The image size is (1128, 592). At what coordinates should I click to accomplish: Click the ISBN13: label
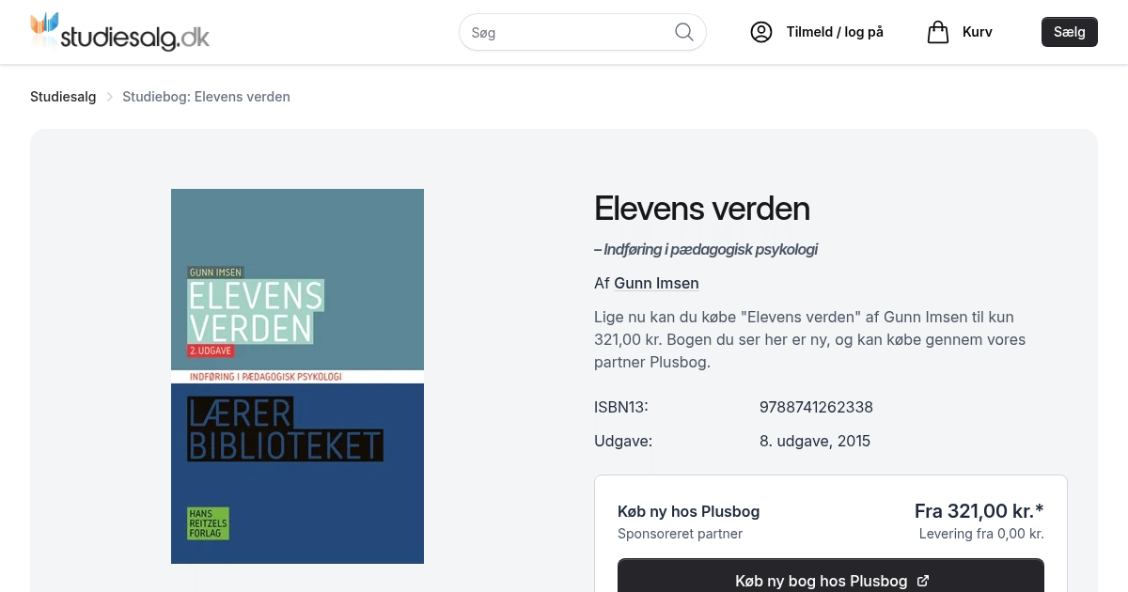[x=621, y=407]
